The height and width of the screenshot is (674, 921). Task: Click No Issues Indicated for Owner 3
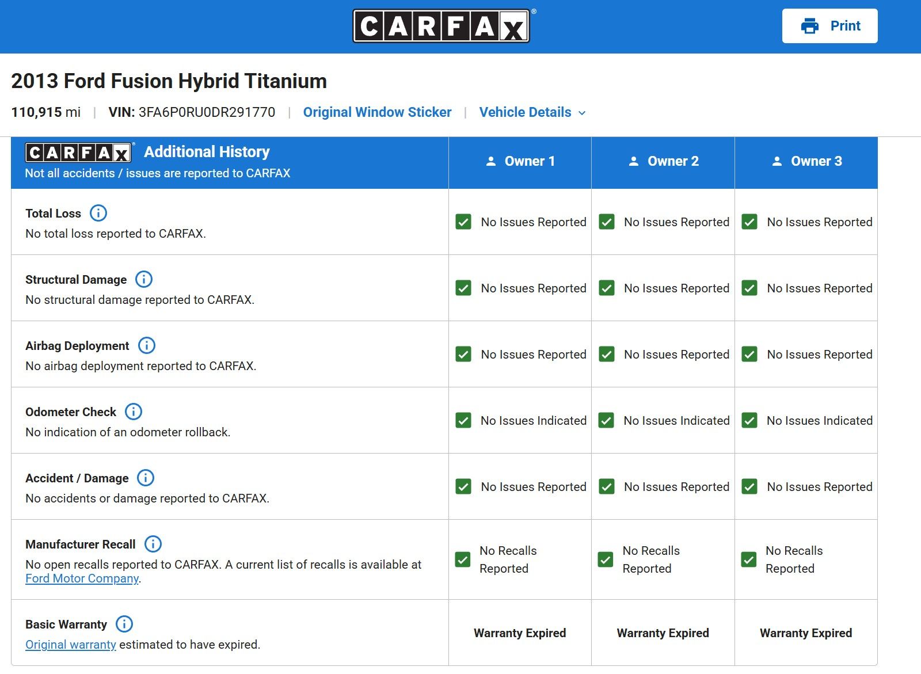pyautogui.click(x=820, y=421)
